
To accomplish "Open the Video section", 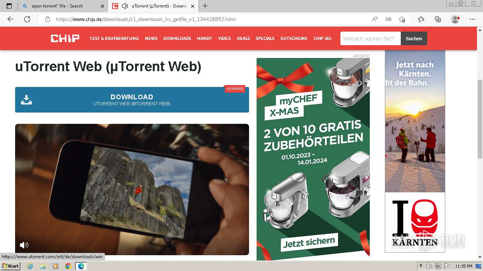I will pyautogui.click(x=224, y=38).
